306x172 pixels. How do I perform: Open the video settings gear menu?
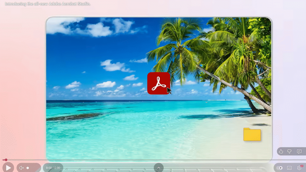pyautogui.click(x=299, y=168)
